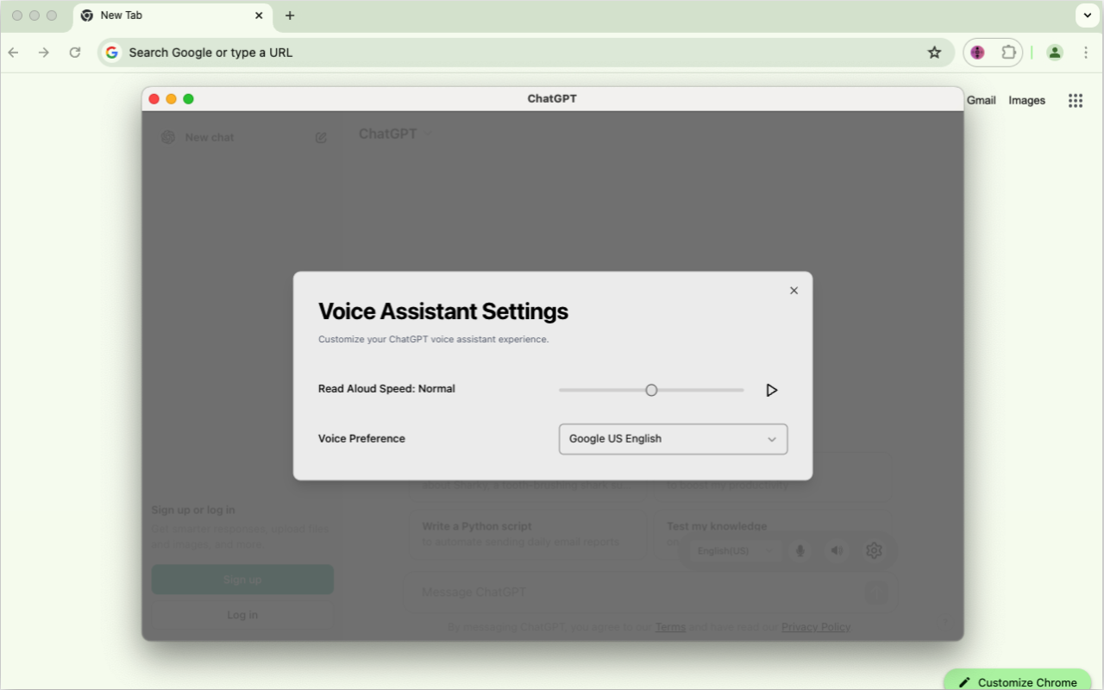This screenshot has height=690, width=1104.
Task: Open the Chrome three-dot menu
Action: coord(1086,53)
